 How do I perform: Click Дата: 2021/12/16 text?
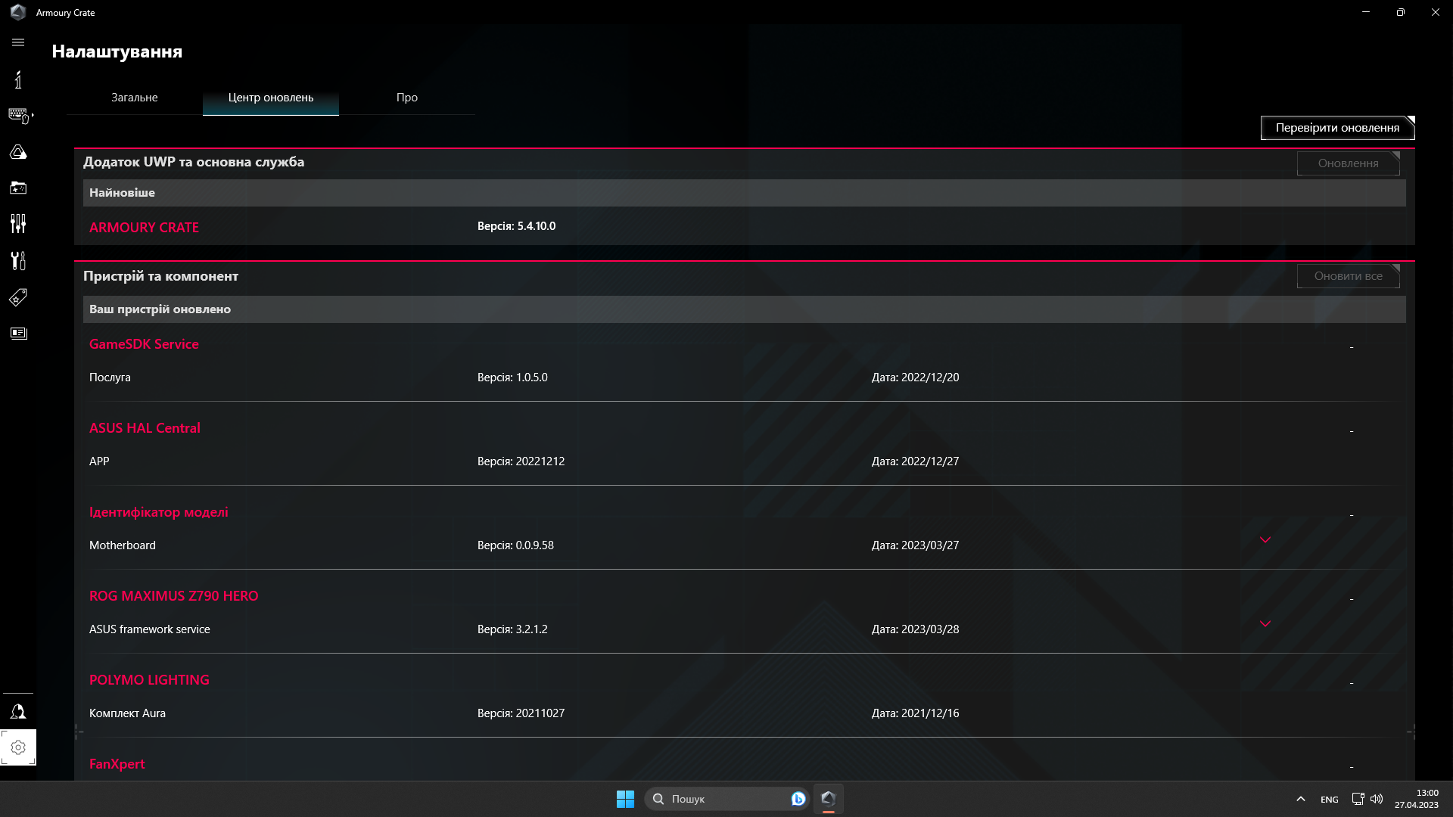tap(915, 713)
